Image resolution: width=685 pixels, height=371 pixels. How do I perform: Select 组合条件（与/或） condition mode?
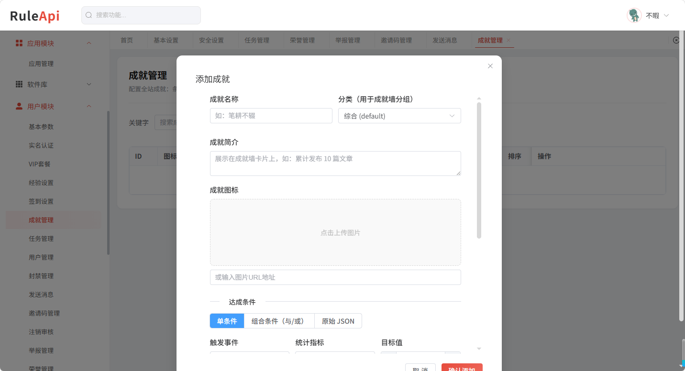279,321
